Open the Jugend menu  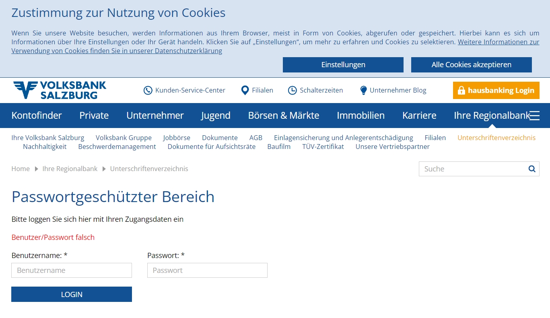(x=216, y=116)
